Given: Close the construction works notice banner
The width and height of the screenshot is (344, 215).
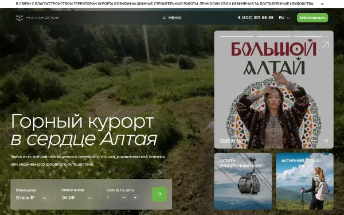Looking at the screenshot, I should point(322,4).
